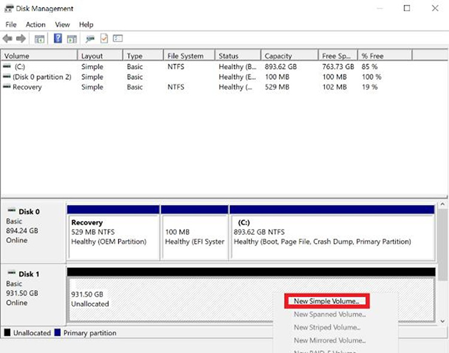Open the Help menu
The image size is (449, 353).
86,25
